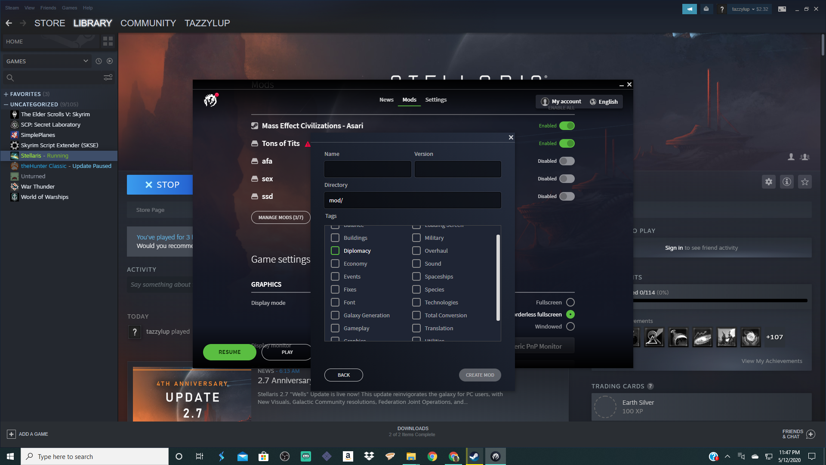Click the recent activity clock filter icon
826x465 pixels.
pyautogui.click(x=99, y=61)
